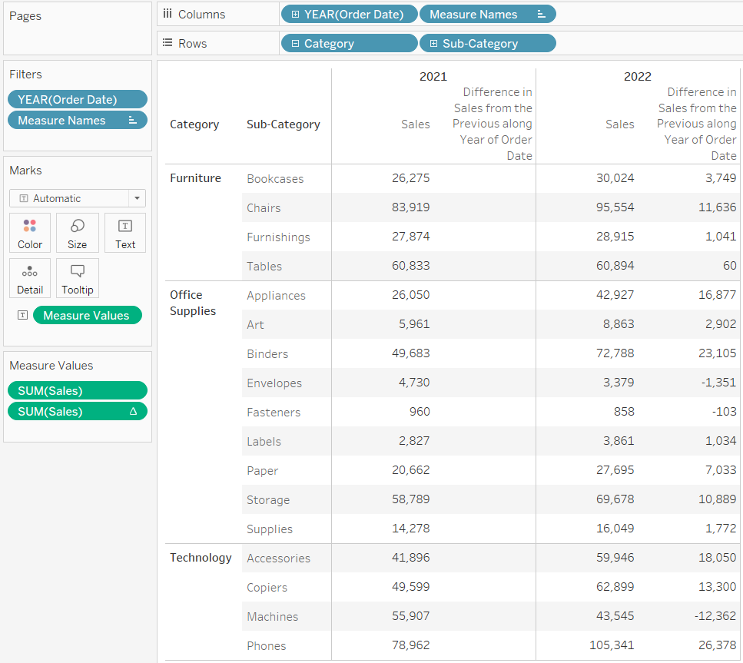Open the Text marks card
This screenshot has height=663, width=743.
[125, 233]
